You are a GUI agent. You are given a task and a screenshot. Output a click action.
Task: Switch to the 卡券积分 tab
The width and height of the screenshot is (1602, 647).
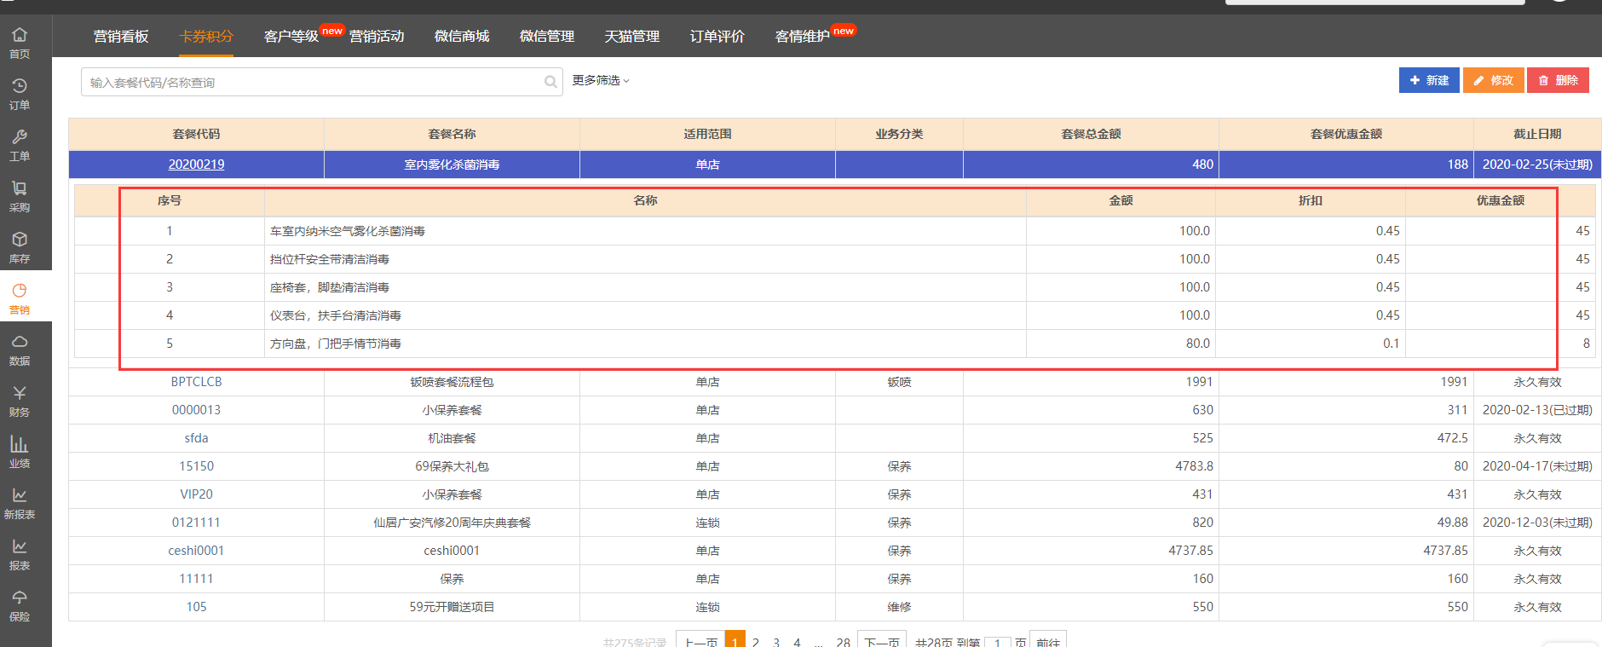[206, 36]
